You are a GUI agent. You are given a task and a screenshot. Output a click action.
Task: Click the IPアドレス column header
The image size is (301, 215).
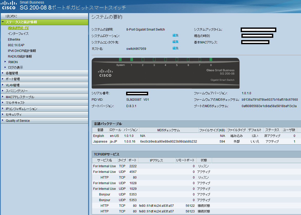(x=156, y=160)
